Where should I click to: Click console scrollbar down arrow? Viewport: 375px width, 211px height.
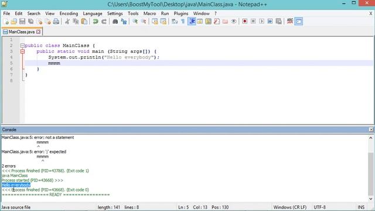tap(371, 199)
